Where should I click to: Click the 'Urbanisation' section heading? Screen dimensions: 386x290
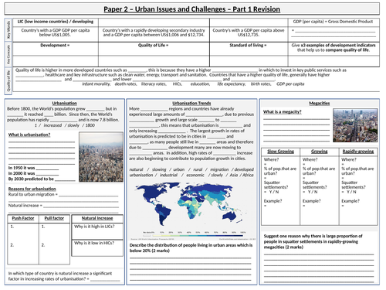(x=64, y=103)
